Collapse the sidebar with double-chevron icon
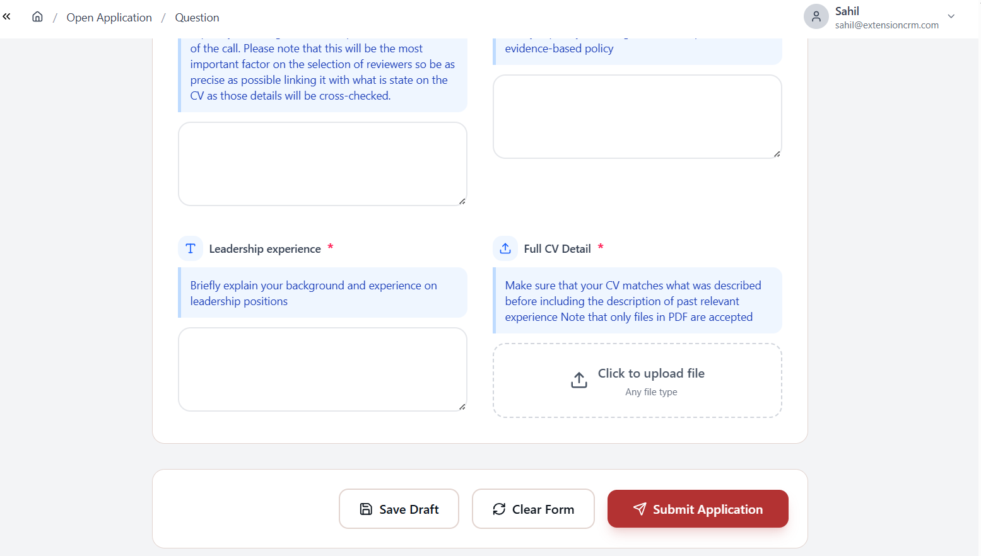The width and height of the screenshot is (981, 556). [x=7, y=17]
